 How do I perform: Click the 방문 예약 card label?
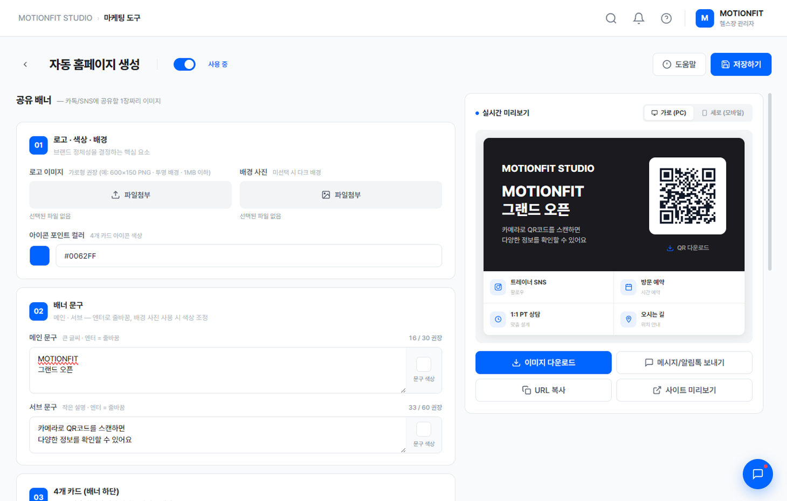click(652, 282)
